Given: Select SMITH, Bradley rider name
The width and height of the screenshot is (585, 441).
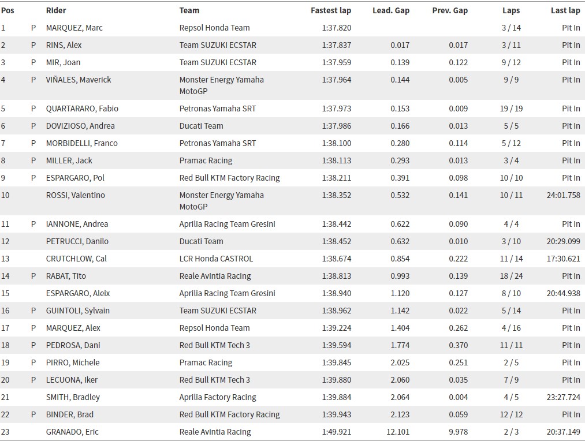Looking at the screenshot, I should pos(73,397).
